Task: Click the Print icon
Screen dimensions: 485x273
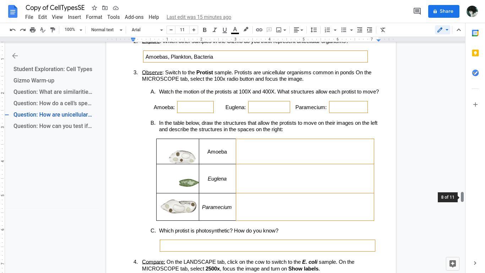Action: [33, 30]
